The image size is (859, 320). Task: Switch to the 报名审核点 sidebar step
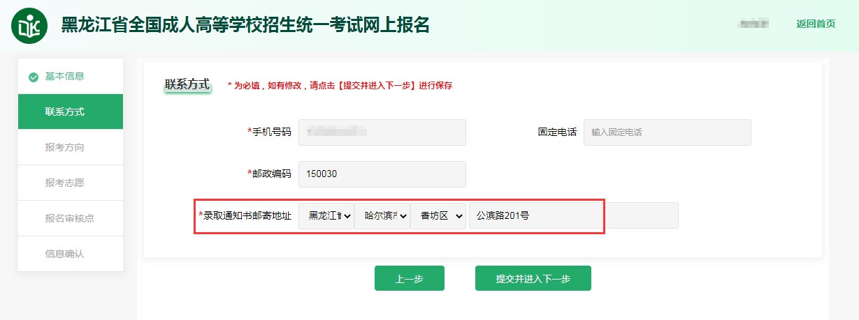[71, 219]
